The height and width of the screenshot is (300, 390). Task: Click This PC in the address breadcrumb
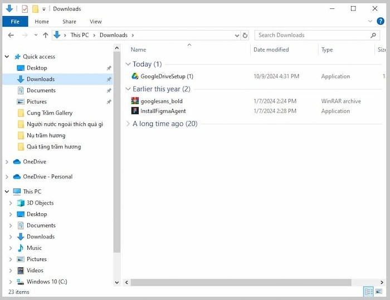coord(79,35)
